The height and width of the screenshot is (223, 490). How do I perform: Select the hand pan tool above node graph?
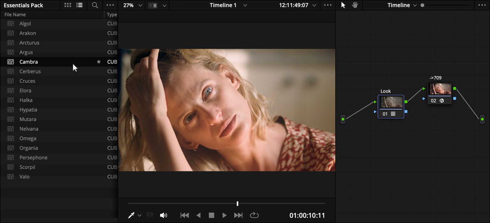click(x=355, y=5)
